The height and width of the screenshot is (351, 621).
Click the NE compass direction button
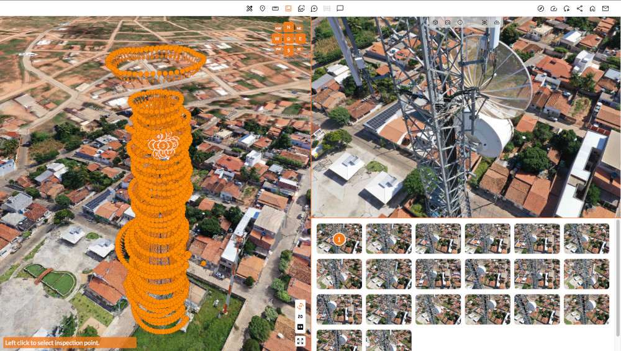click(299, 29)
